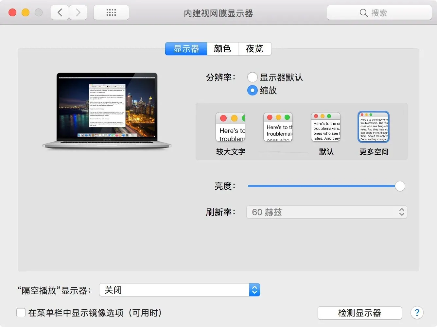Viewport: 437px width, 327px height.
Task: Open the Show All preferences grid icon
Action: (x=111, y=12)
